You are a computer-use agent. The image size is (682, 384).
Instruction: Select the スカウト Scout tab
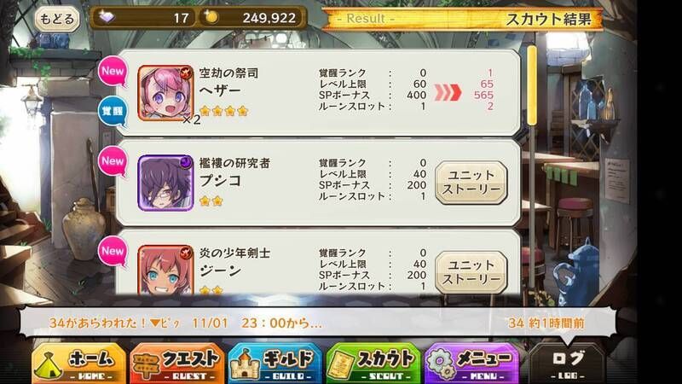click(x=373, y=364)
